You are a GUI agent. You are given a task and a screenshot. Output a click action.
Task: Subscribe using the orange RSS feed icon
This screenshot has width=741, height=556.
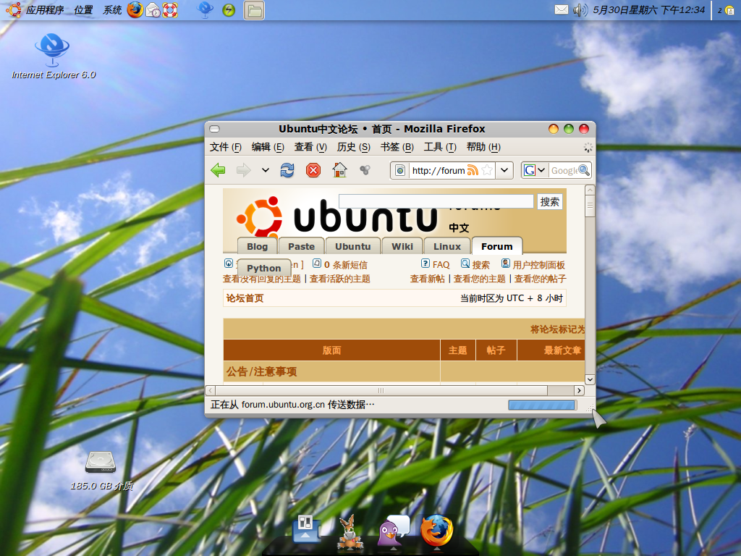(473, 170)
